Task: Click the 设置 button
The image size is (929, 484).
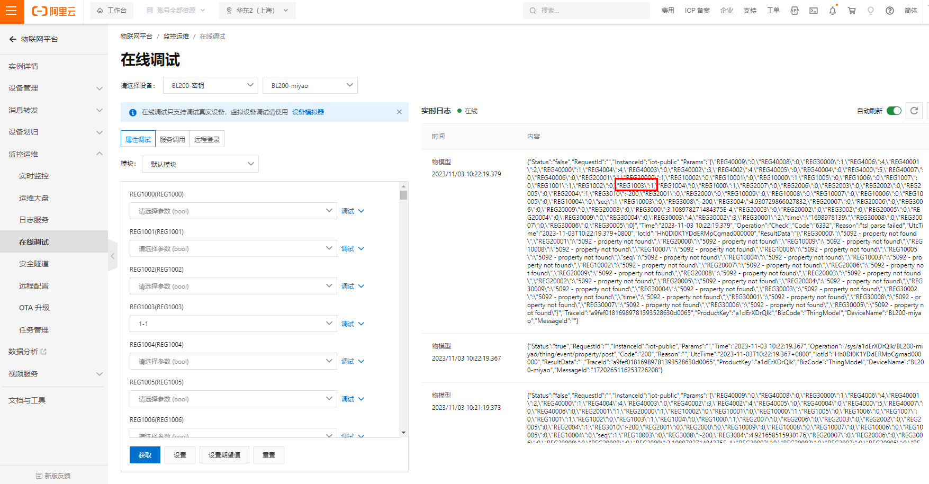Action: [x=180, y=455]
